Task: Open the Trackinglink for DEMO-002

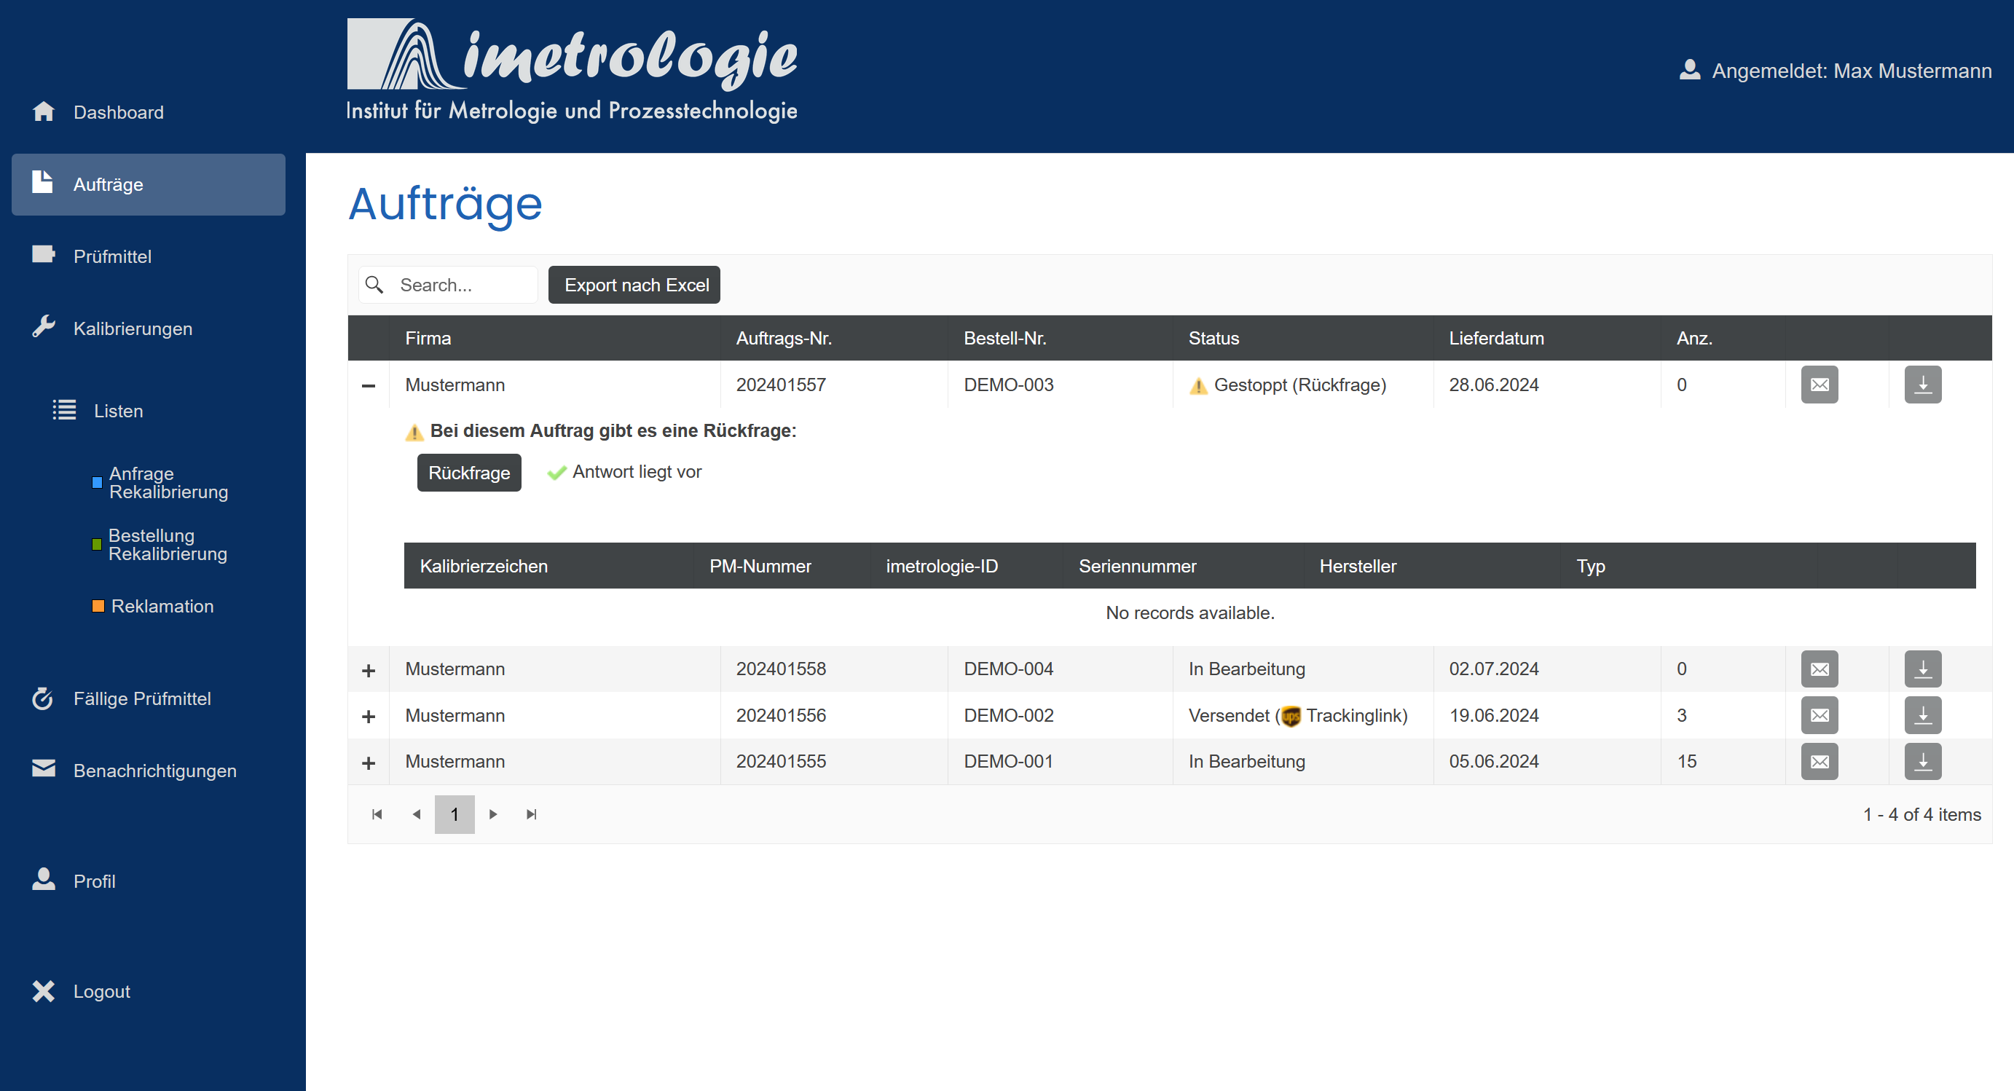Action: (x=1355, y=715)
